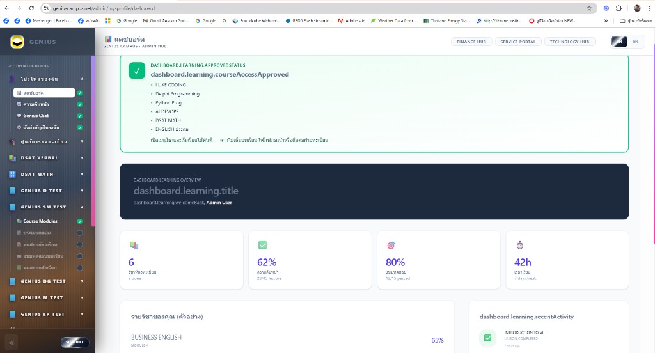Open the FINANCE HUB button
The image size is (655, 353).
click(x=471, y=42)
